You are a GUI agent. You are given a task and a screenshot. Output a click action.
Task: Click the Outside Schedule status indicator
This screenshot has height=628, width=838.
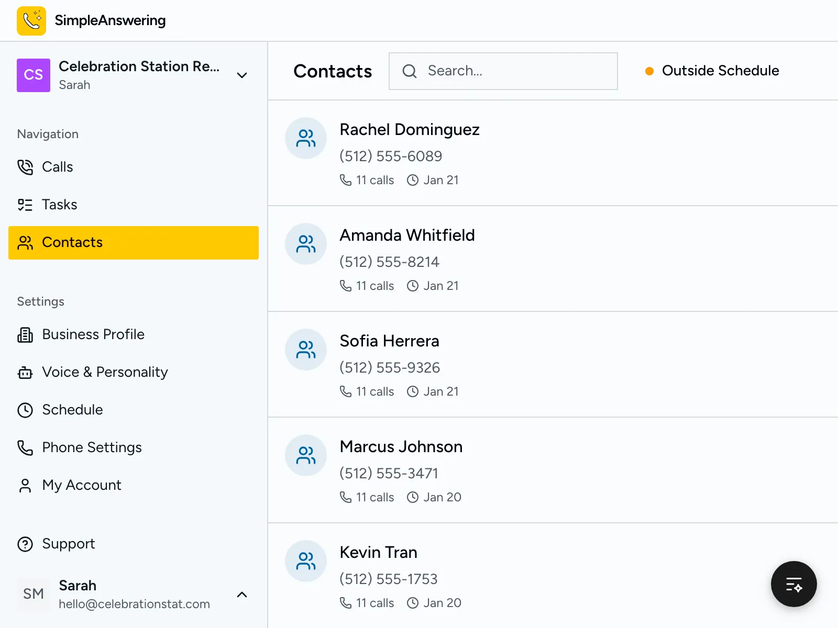(x=712, y=71)
